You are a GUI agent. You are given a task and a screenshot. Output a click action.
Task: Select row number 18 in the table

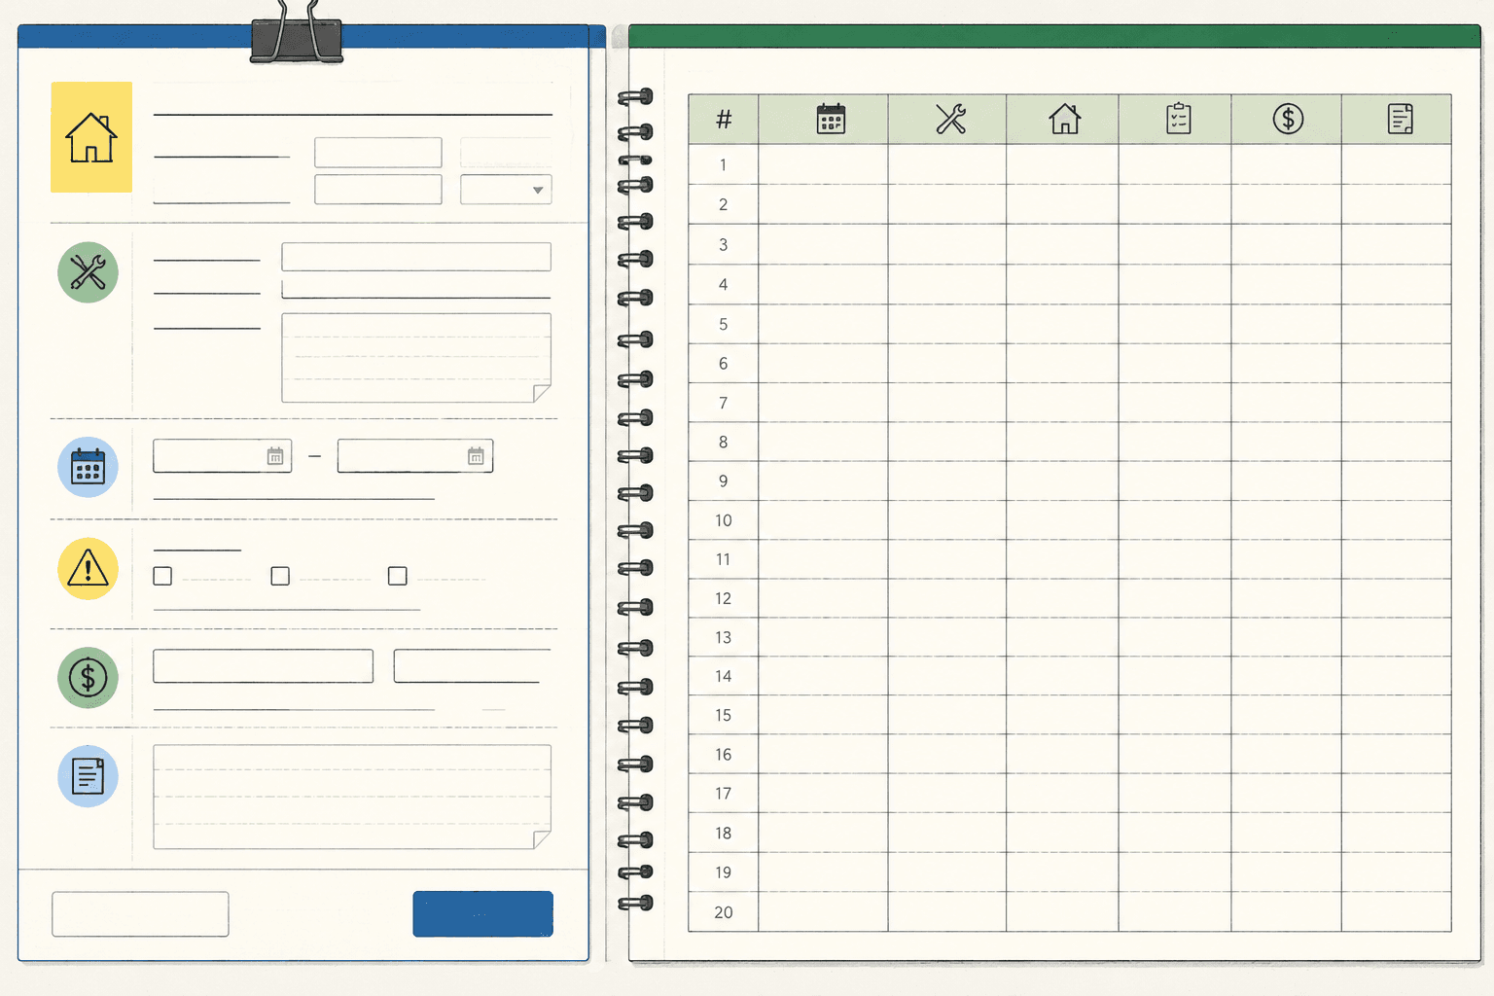(x=1070, y=833)
